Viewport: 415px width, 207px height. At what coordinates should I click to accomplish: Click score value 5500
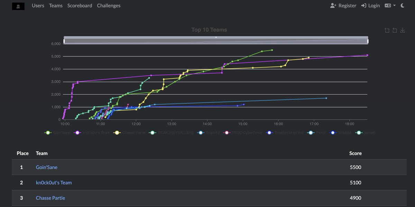pyautogui.click(x=356, y=167)
